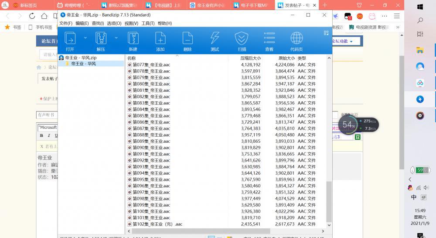
Task: Click the horizontal scroll right arrow
Action: click(323, 231)
